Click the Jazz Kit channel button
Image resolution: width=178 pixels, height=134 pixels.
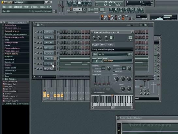point(49,64)
